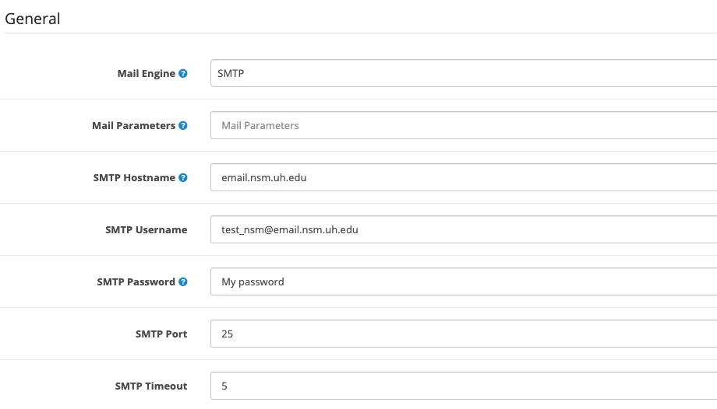Click the Mail Parameters help icon
This screenshot has width=717, height=409.
(183, 125)
